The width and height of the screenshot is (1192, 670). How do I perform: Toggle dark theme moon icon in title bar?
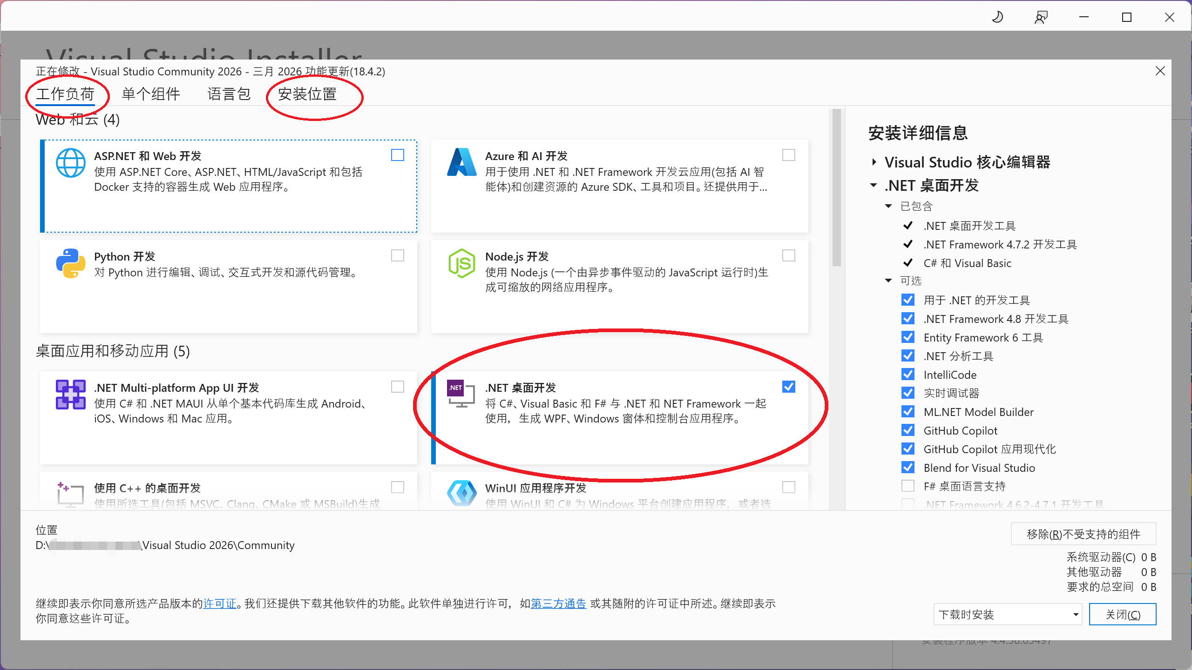click(997, 17)
